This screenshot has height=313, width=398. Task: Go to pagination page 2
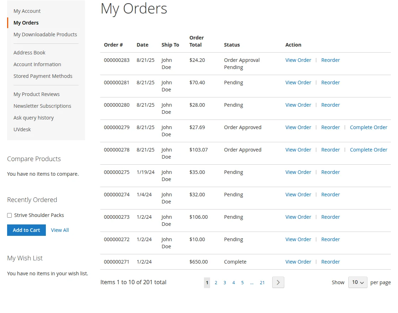coord(216,282)
